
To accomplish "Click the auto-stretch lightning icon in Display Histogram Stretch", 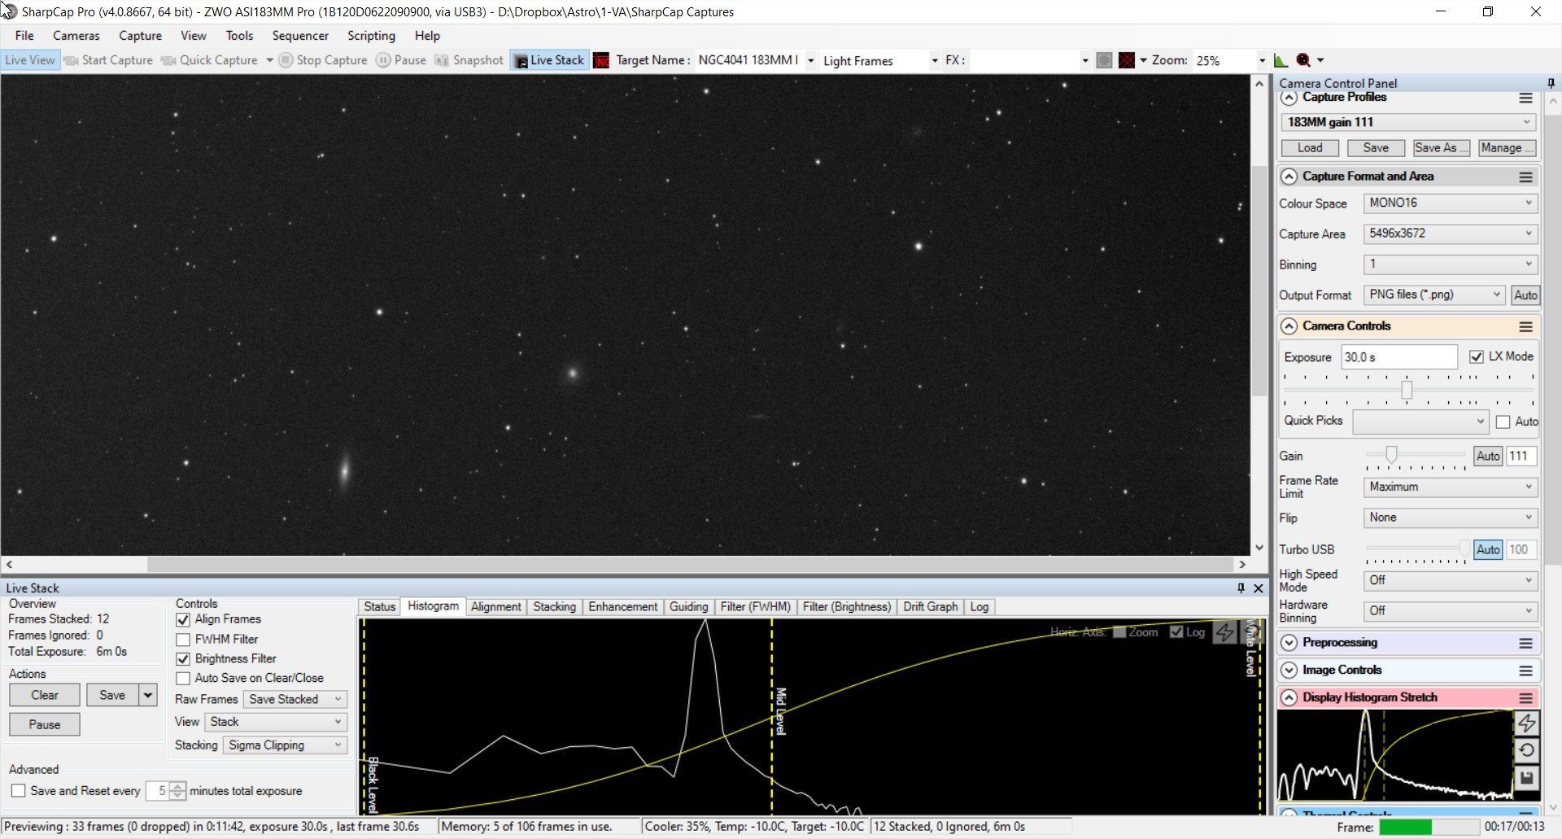I will 1527,723.
